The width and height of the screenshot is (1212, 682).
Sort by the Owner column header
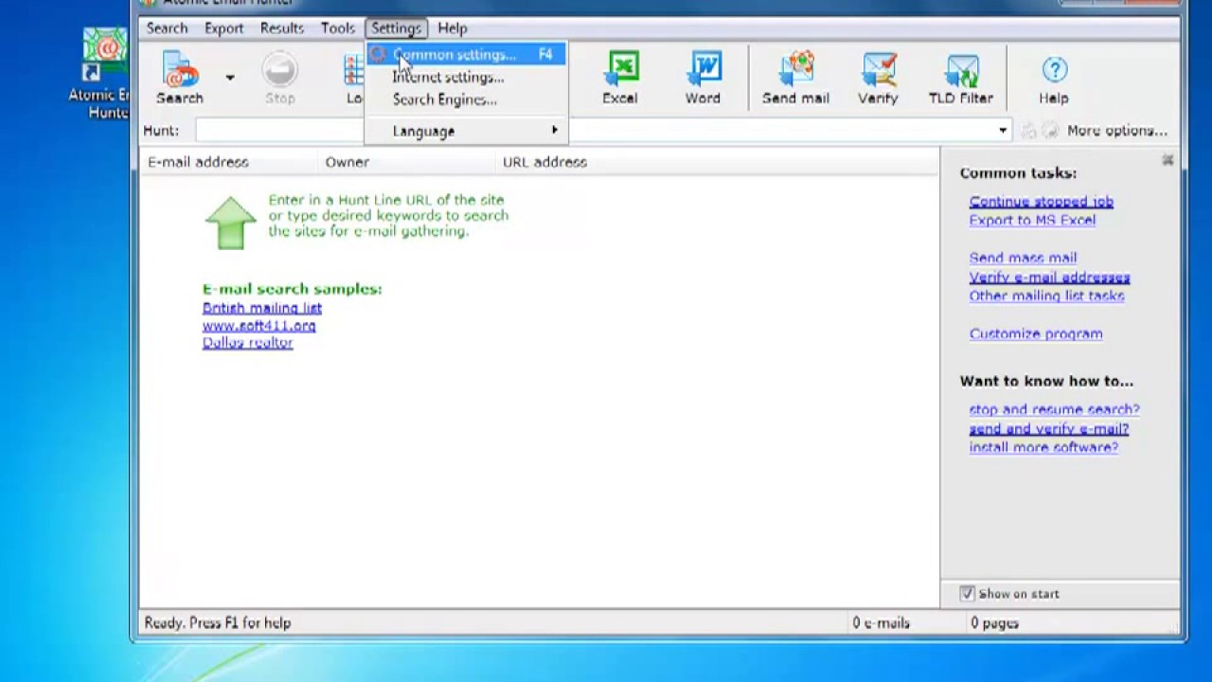(x=406, y=162)
